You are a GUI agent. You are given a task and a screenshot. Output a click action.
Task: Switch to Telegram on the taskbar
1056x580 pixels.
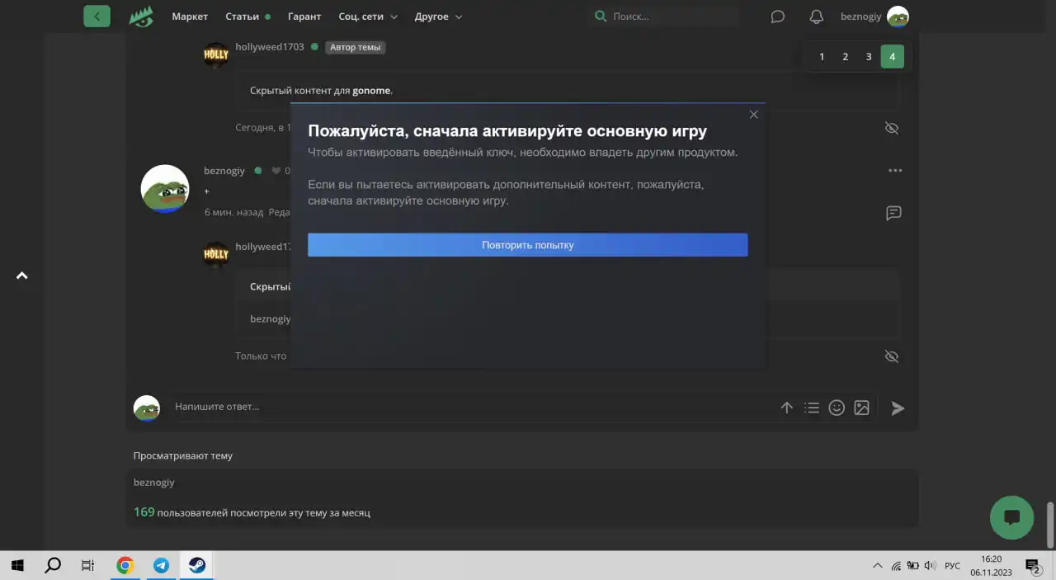click(162, 565)
